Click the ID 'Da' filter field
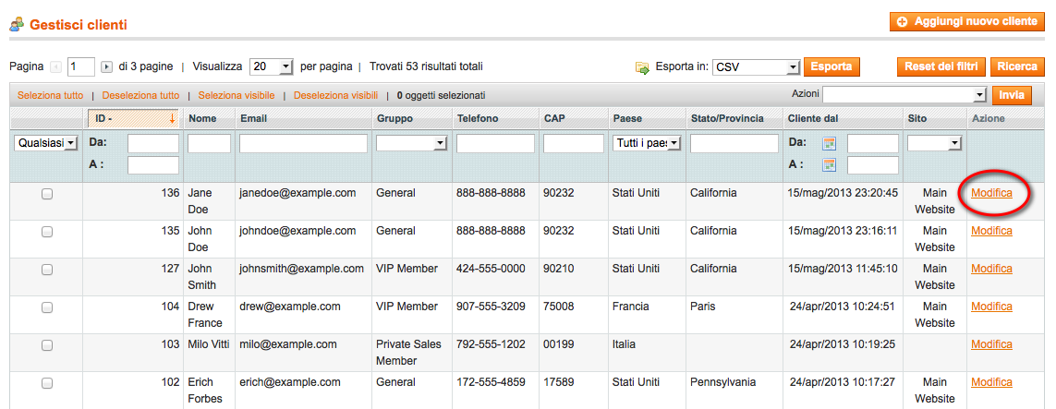The height and width of the screenshot is (409, 1056). [x=153, y=143]
